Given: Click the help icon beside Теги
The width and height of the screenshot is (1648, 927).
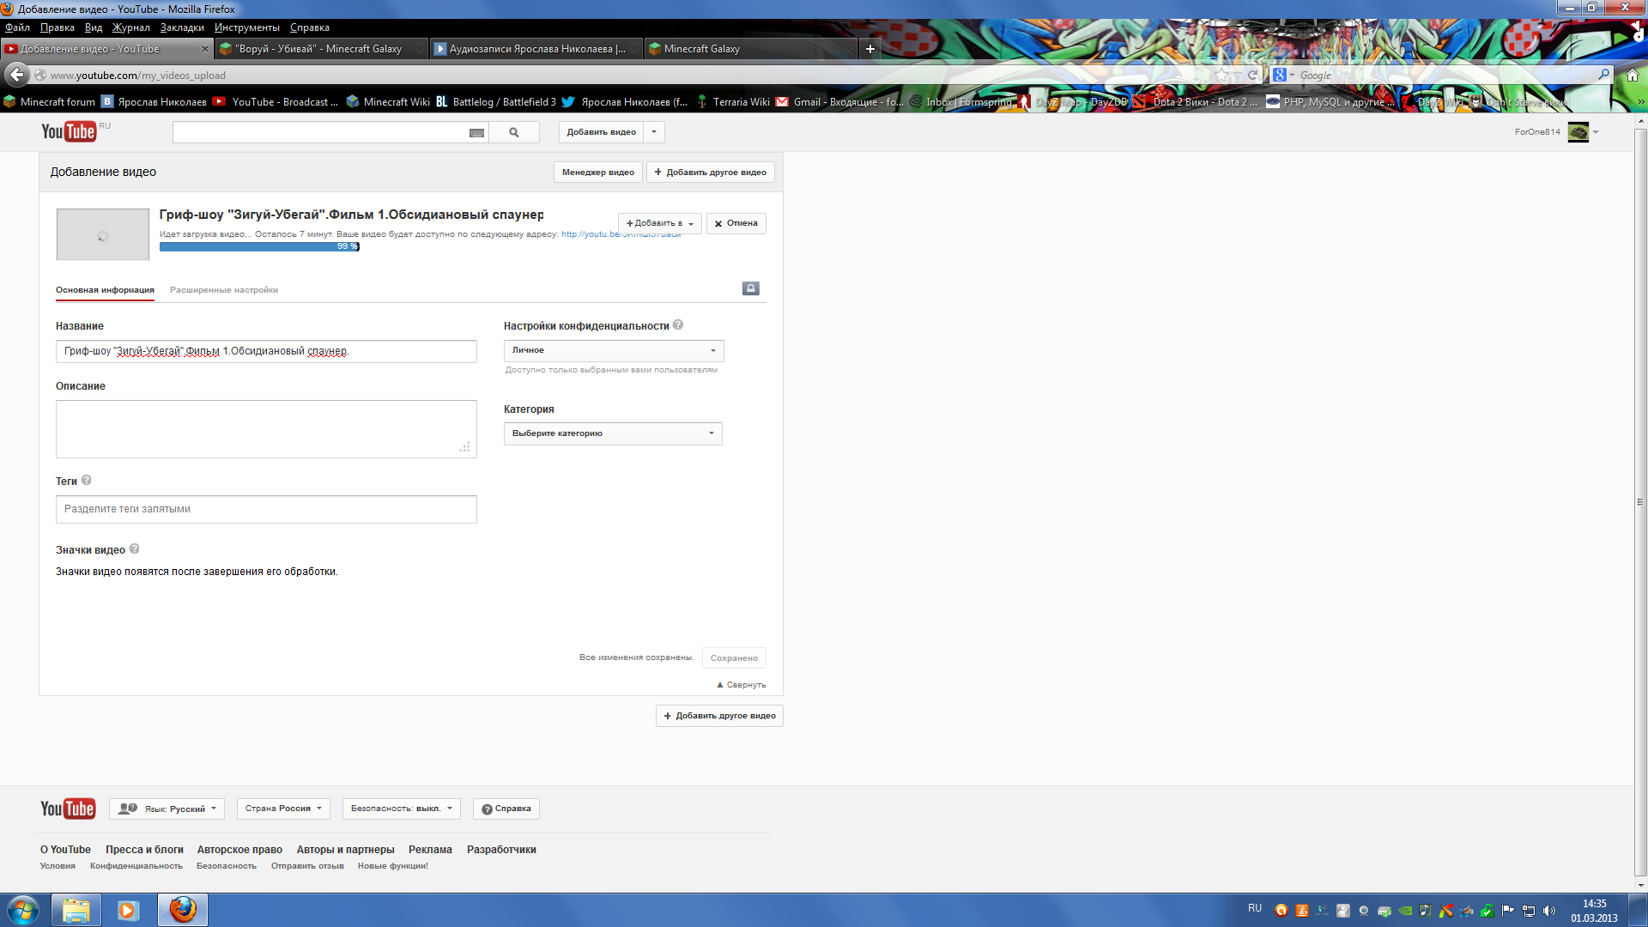Looking at the screenshot, I should (87, 481).
